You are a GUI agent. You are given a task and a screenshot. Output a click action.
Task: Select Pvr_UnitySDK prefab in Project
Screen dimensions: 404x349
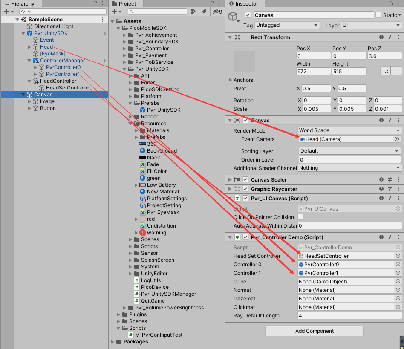[163, 110]
